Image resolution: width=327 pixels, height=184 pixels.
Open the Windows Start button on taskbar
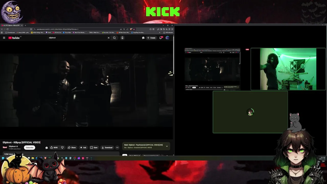(3, 158)
